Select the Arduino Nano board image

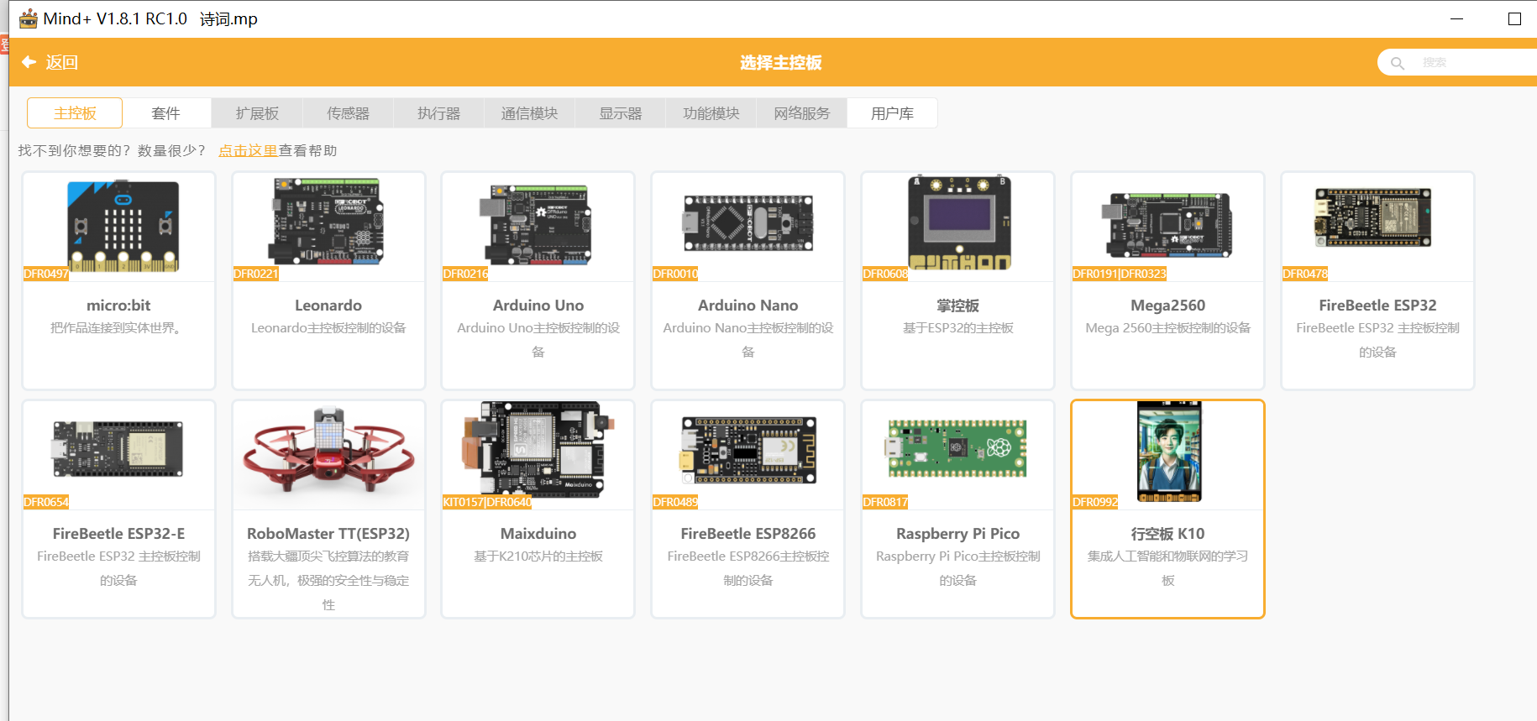point(748,223)
